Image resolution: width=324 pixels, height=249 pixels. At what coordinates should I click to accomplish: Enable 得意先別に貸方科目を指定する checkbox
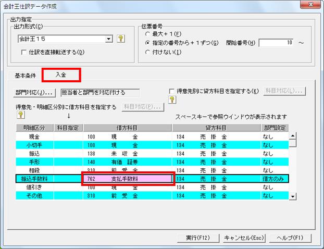coord(171,91)
